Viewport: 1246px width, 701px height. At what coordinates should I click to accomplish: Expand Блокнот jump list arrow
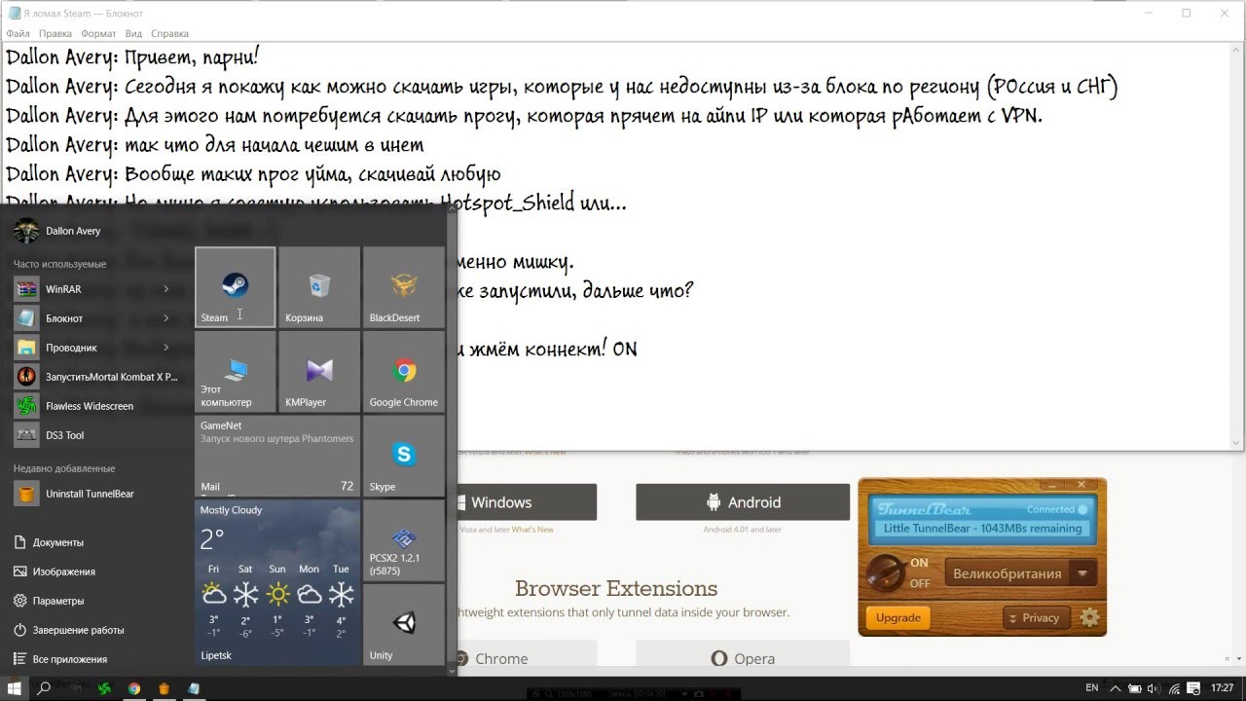click(166, 318)
